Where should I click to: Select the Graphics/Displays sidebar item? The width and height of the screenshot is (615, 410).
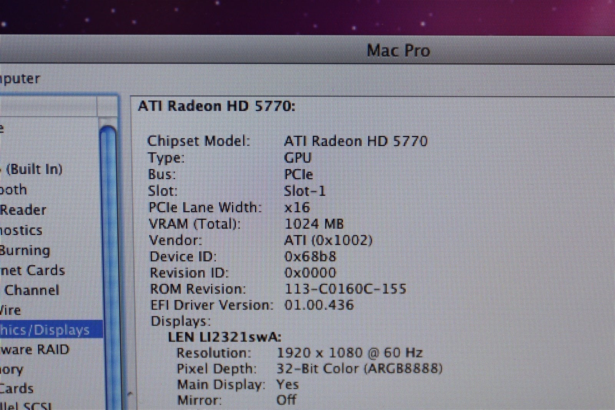click(x=51, y=330)
